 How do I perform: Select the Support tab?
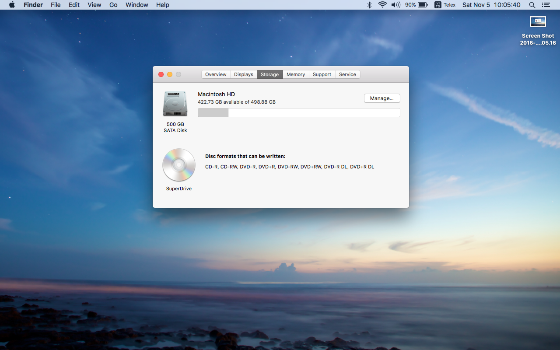coord(322,74)
